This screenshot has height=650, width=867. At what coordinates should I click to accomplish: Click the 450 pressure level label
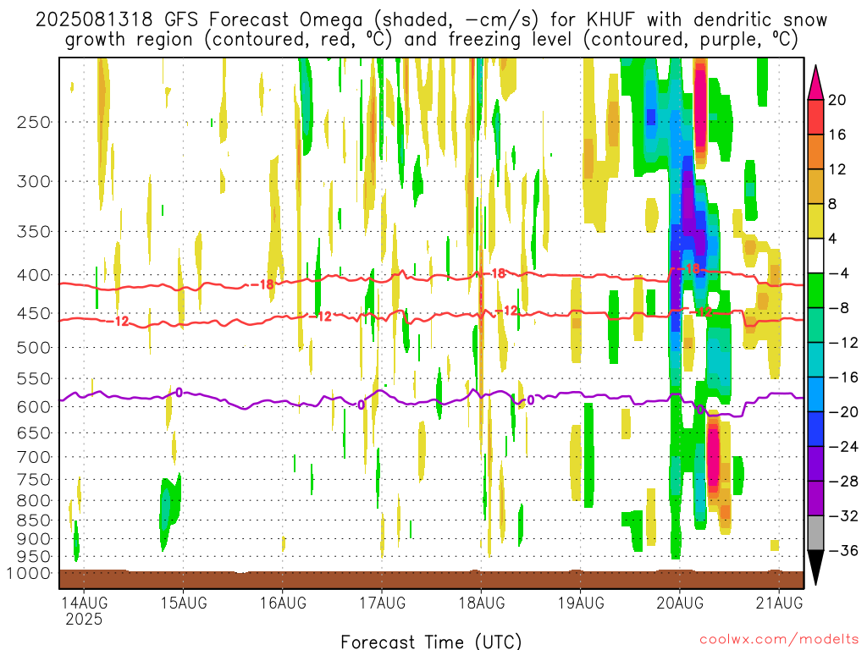tap(34, 313)
